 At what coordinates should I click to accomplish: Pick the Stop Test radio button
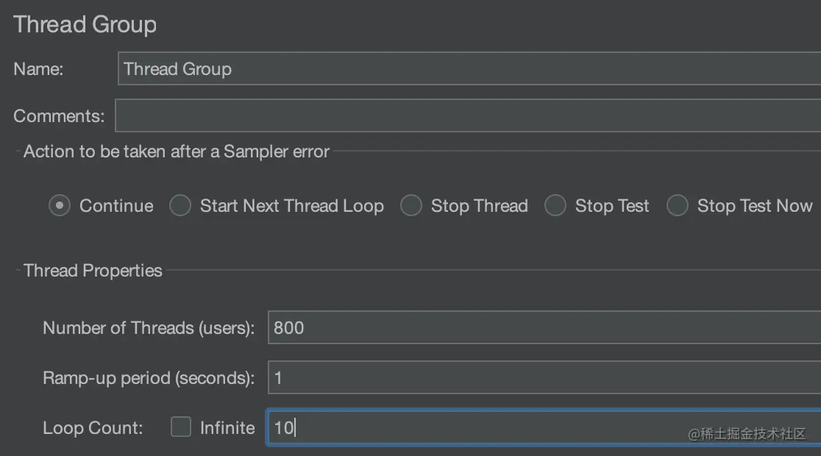point(555,205)
